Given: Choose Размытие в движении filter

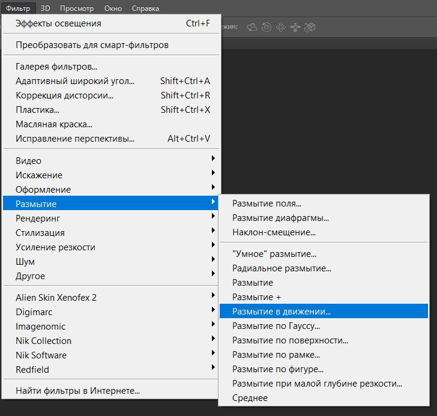Looking at the screenshot, I should (324, 311).
